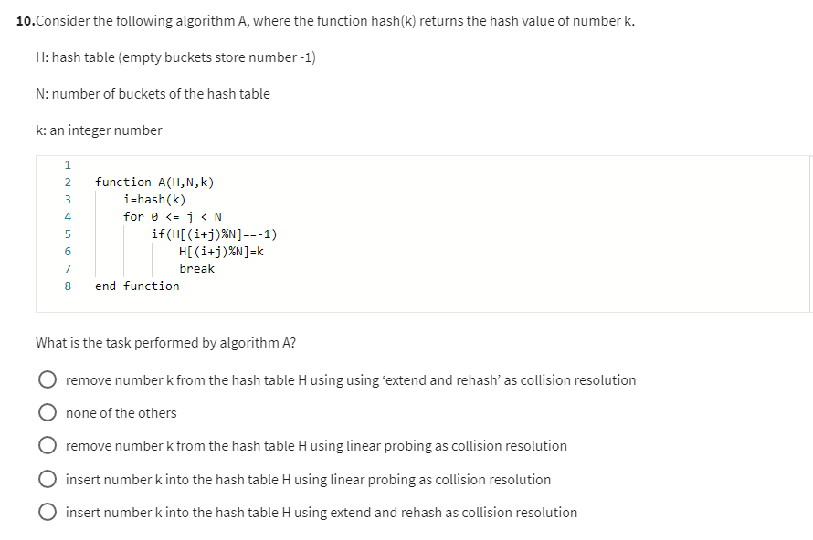Choose 'remove number k using linear probing' option
Viewport: 813px width, 540px height.
tap(48, 445)
